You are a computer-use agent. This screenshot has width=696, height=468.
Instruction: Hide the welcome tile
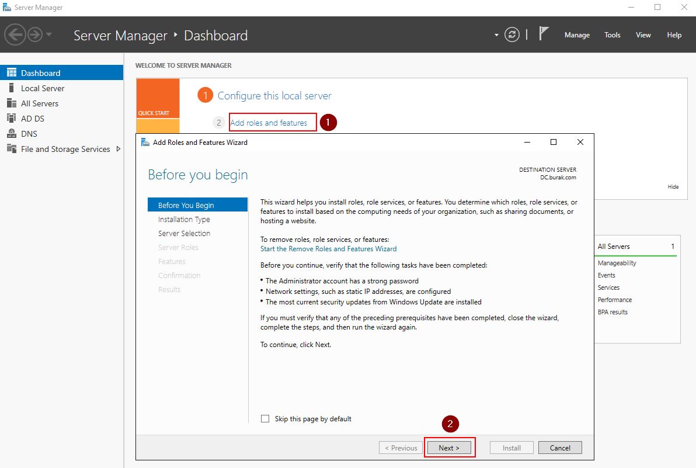673,187
